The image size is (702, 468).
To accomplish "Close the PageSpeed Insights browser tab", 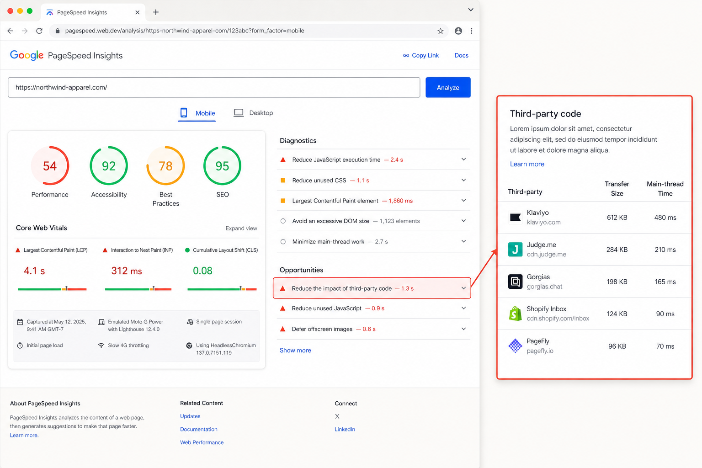I will click(x=137, y=12).
